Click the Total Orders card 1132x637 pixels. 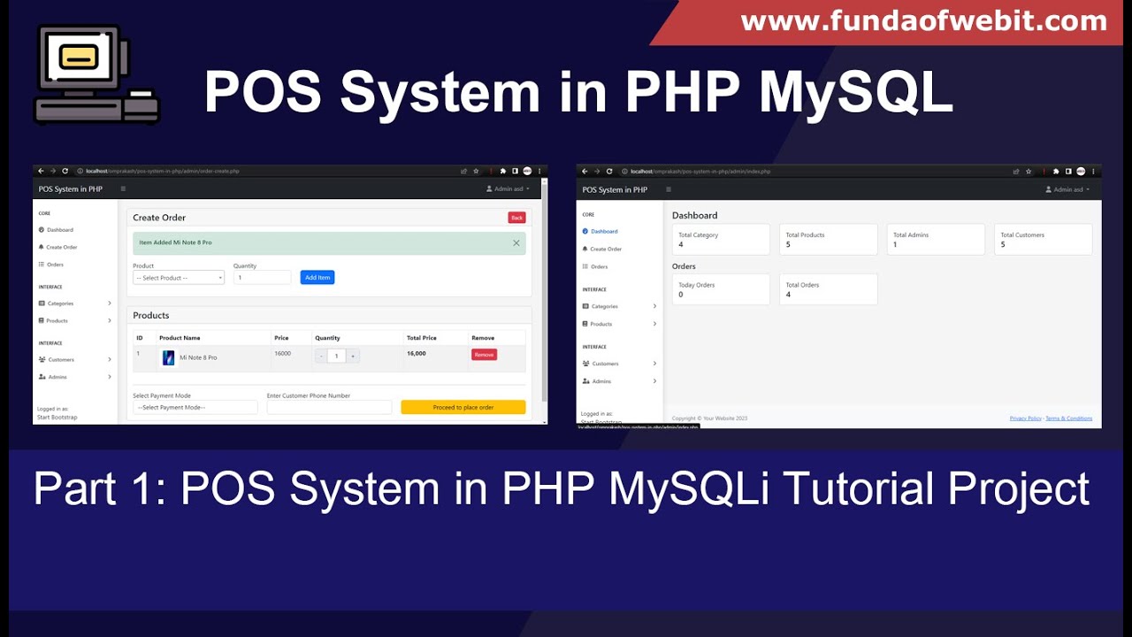tap(829, 289)
